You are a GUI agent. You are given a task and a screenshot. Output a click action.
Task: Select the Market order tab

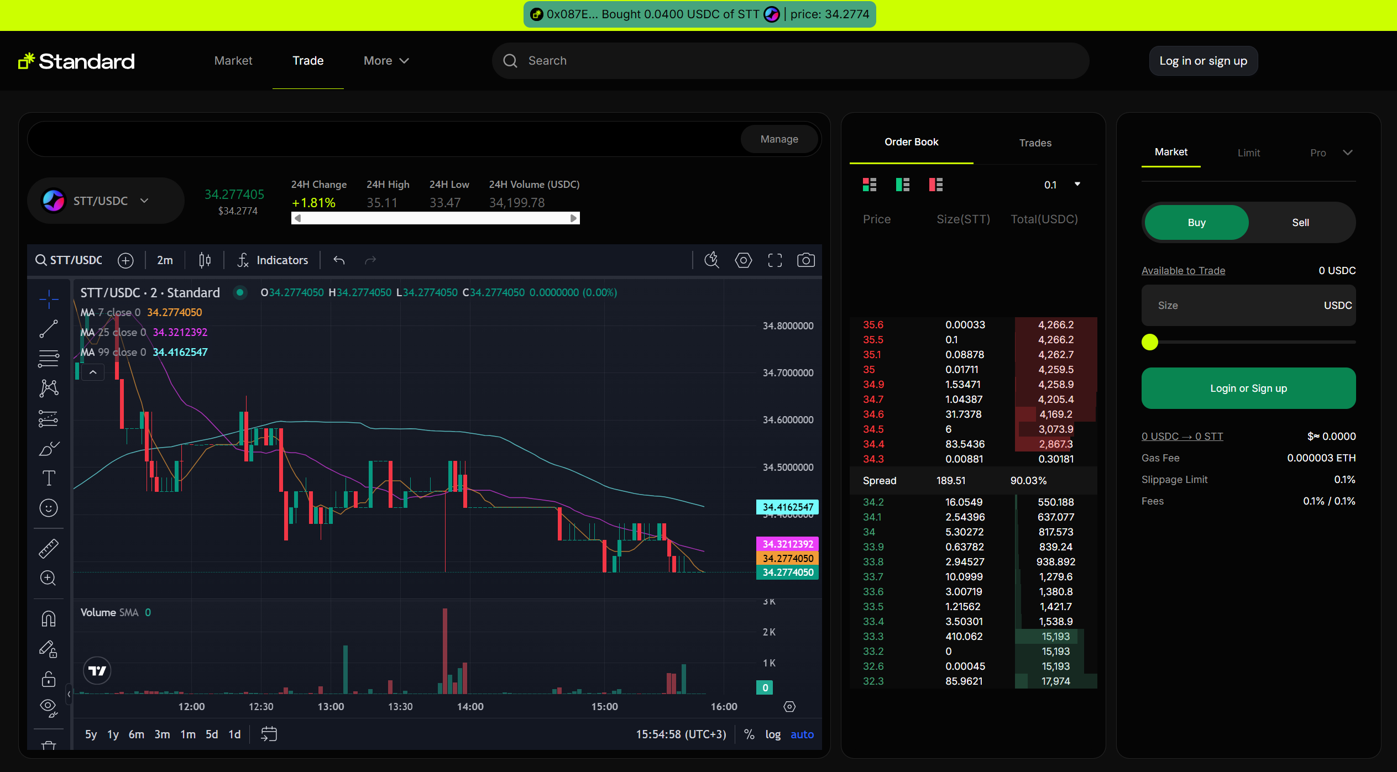point(1171,152)
